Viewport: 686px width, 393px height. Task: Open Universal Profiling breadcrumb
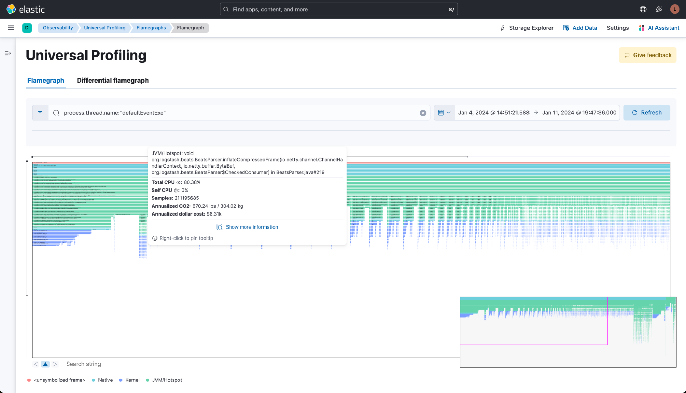click(x=105, y=28)
